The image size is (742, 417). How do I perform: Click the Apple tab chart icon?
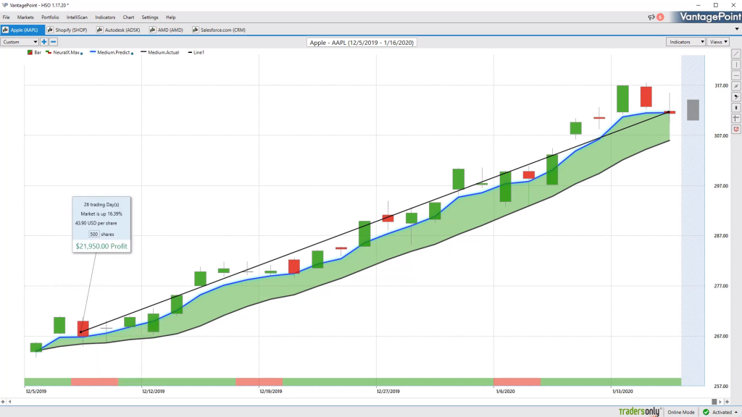(x=5, y=30)
